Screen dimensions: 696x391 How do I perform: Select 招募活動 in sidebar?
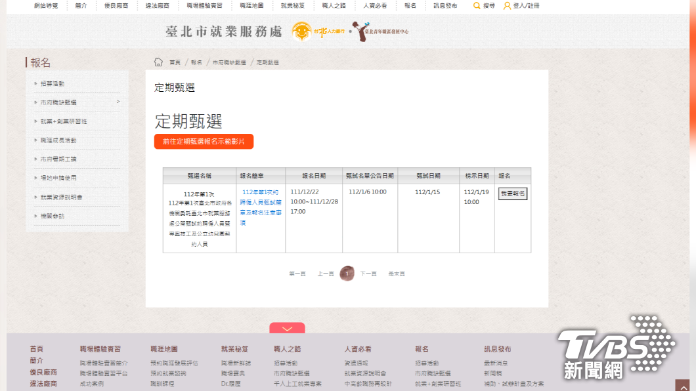(53, 83)
